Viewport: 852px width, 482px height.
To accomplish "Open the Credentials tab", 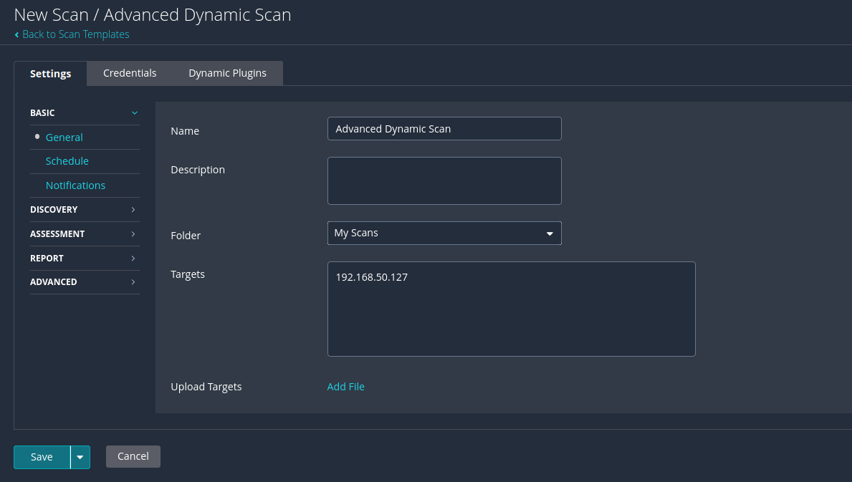I will 130,73.
